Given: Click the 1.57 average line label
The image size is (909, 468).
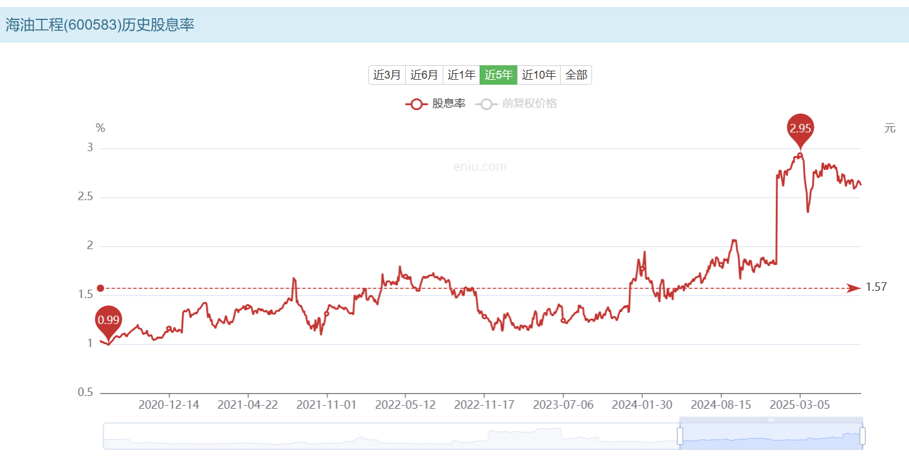Looking at the screenshot, I should [x=876, y=287].
